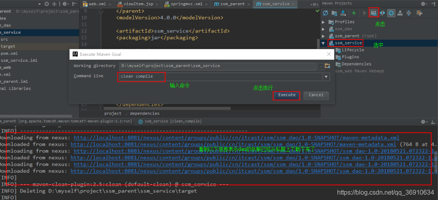Click the Working directory field

218,66
